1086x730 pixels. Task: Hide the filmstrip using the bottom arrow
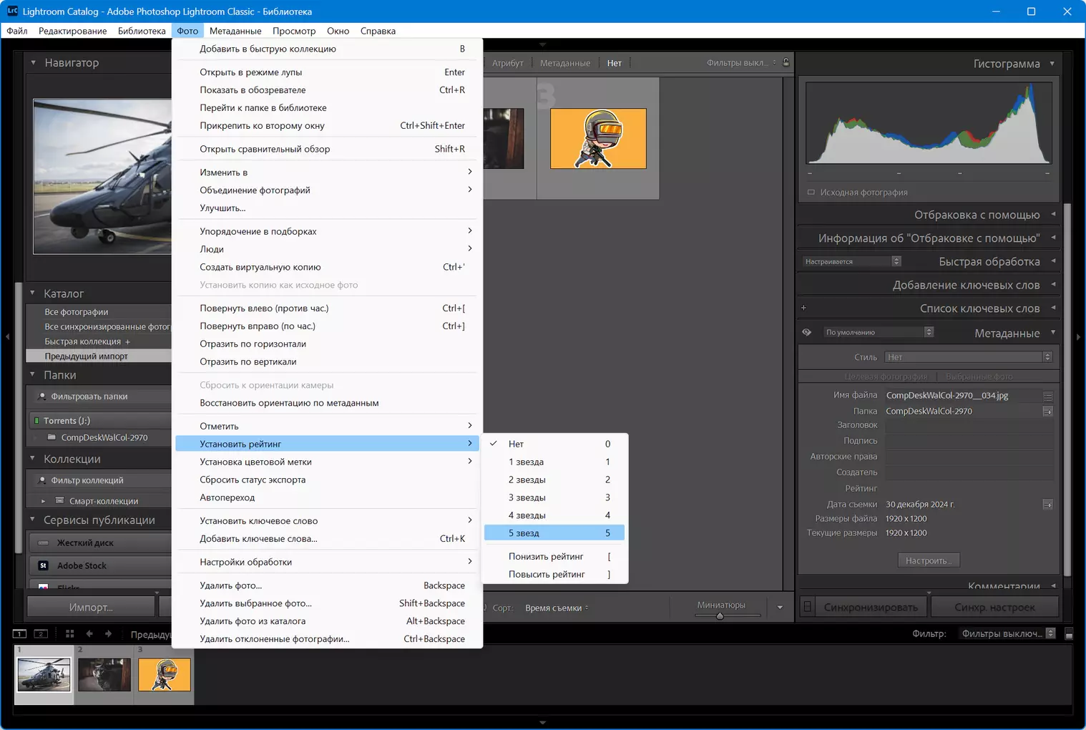[542, 723]
